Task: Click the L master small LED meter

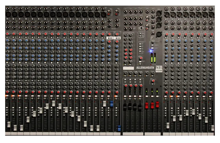Action: pyautogui.click(x=147, y=90)
